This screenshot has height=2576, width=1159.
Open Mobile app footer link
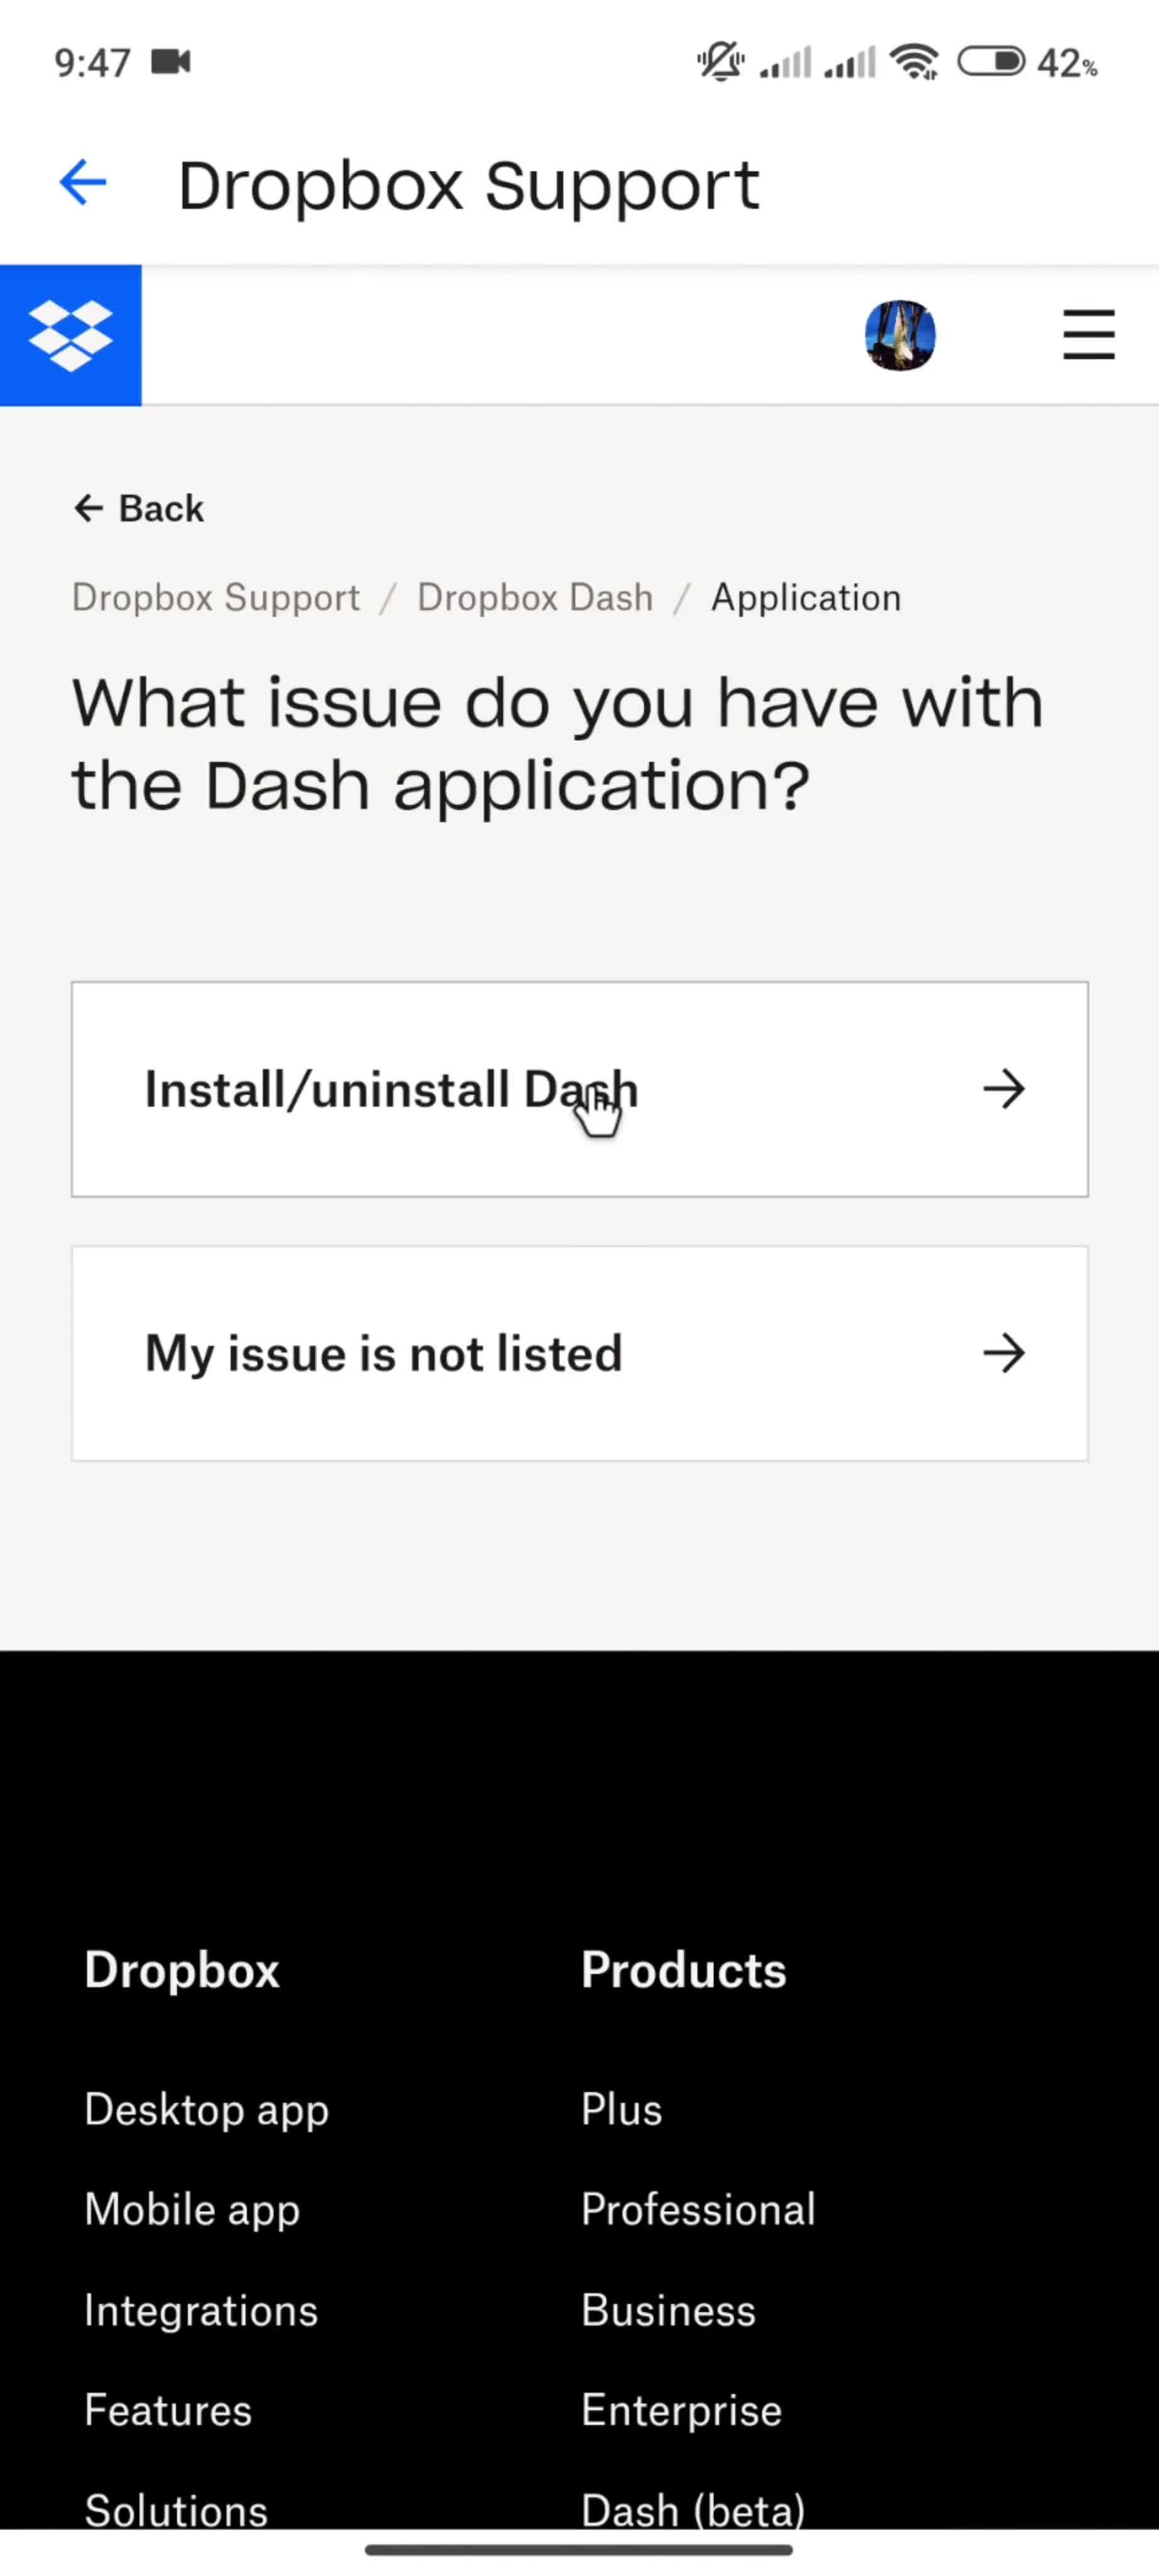193,2210
